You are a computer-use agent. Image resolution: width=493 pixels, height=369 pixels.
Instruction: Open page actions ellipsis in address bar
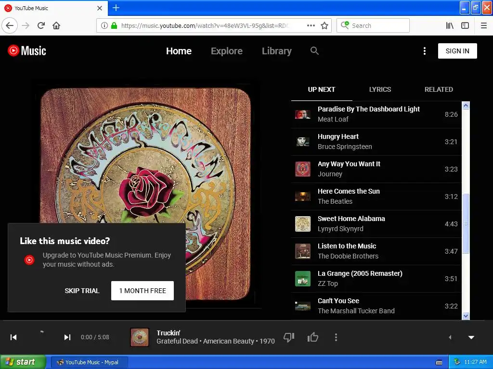[x=311, y=25]
